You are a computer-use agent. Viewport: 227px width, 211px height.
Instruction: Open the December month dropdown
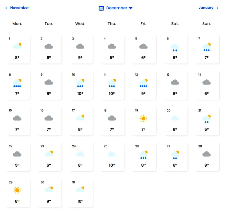117,8
